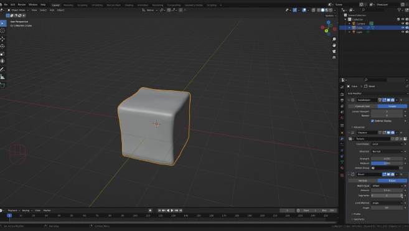Viewport: 409px width, 231px height.
Task: Click the viewport pan hand icon
Action: point(334,45)
